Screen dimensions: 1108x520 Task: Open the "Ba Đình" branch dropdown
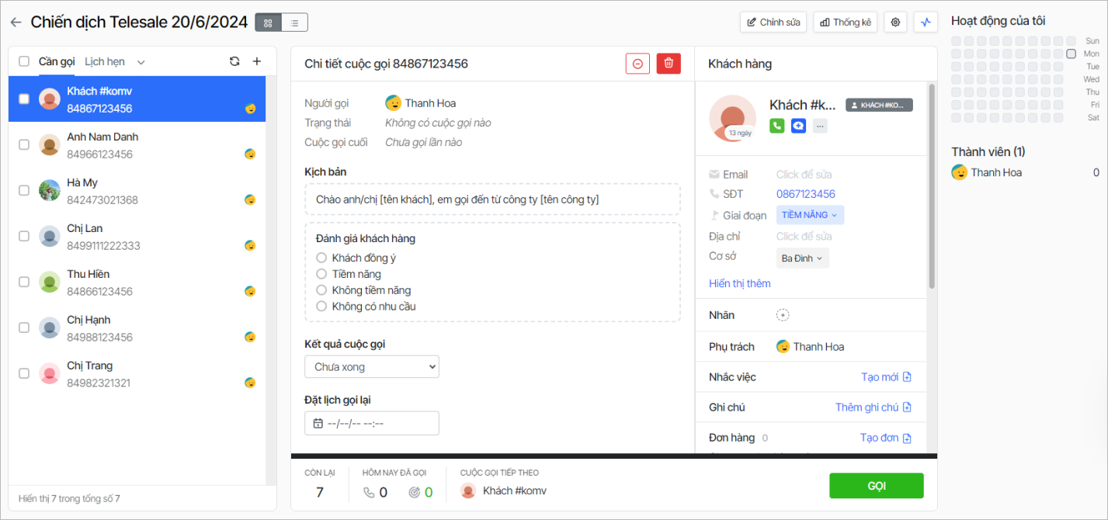coord(802,258)
